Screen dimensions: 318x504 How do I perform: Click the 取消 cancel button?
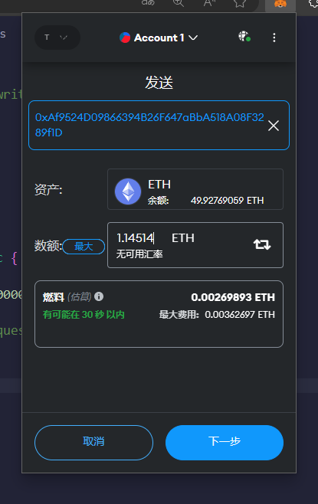tap(93, 442)
